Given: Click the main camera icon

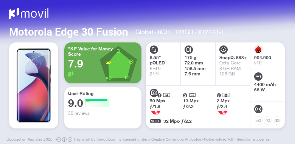Looking at the screenshot, I should (154, 92).
